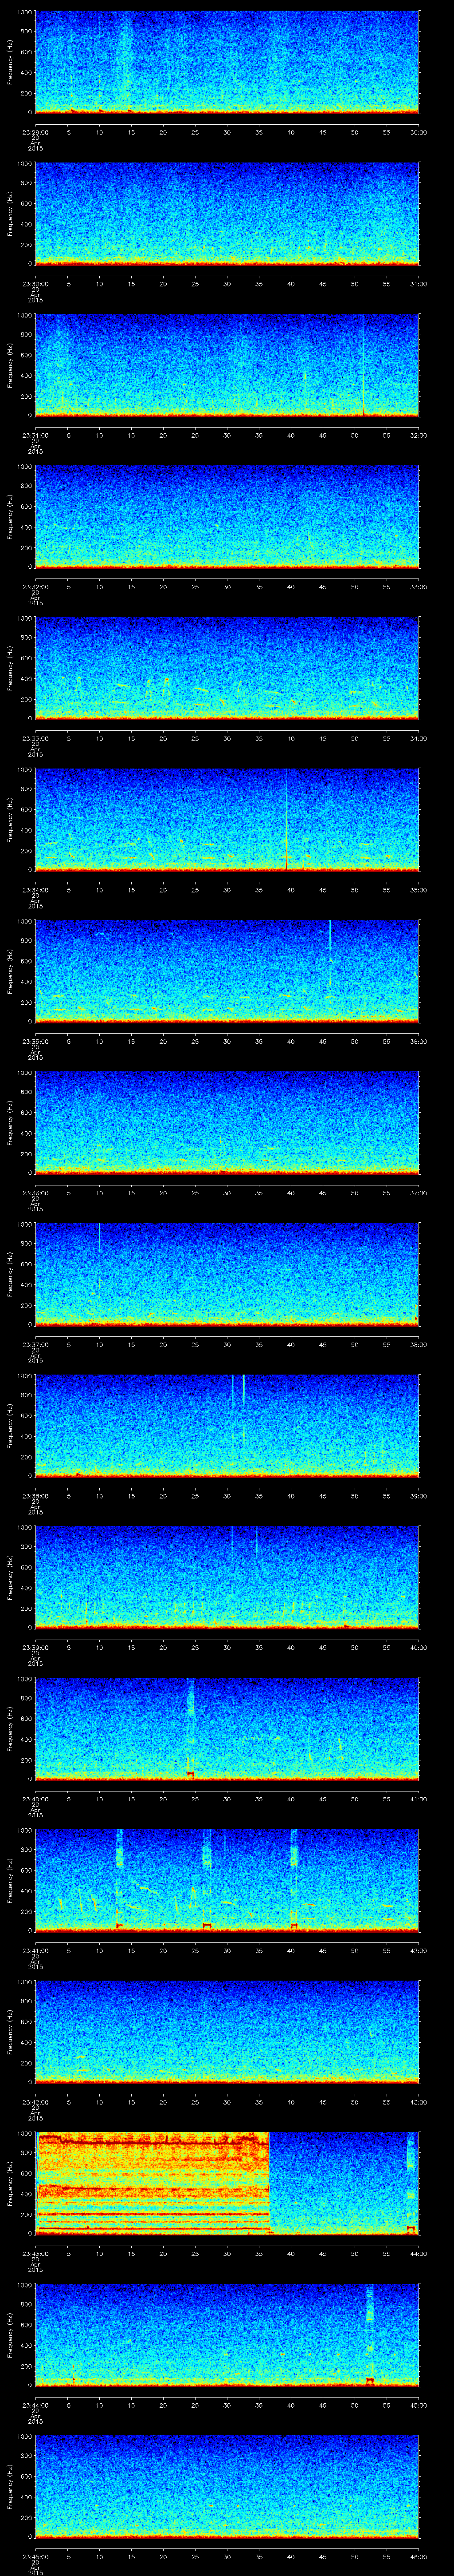Click the 42:00 end time label

[419, 1950]
